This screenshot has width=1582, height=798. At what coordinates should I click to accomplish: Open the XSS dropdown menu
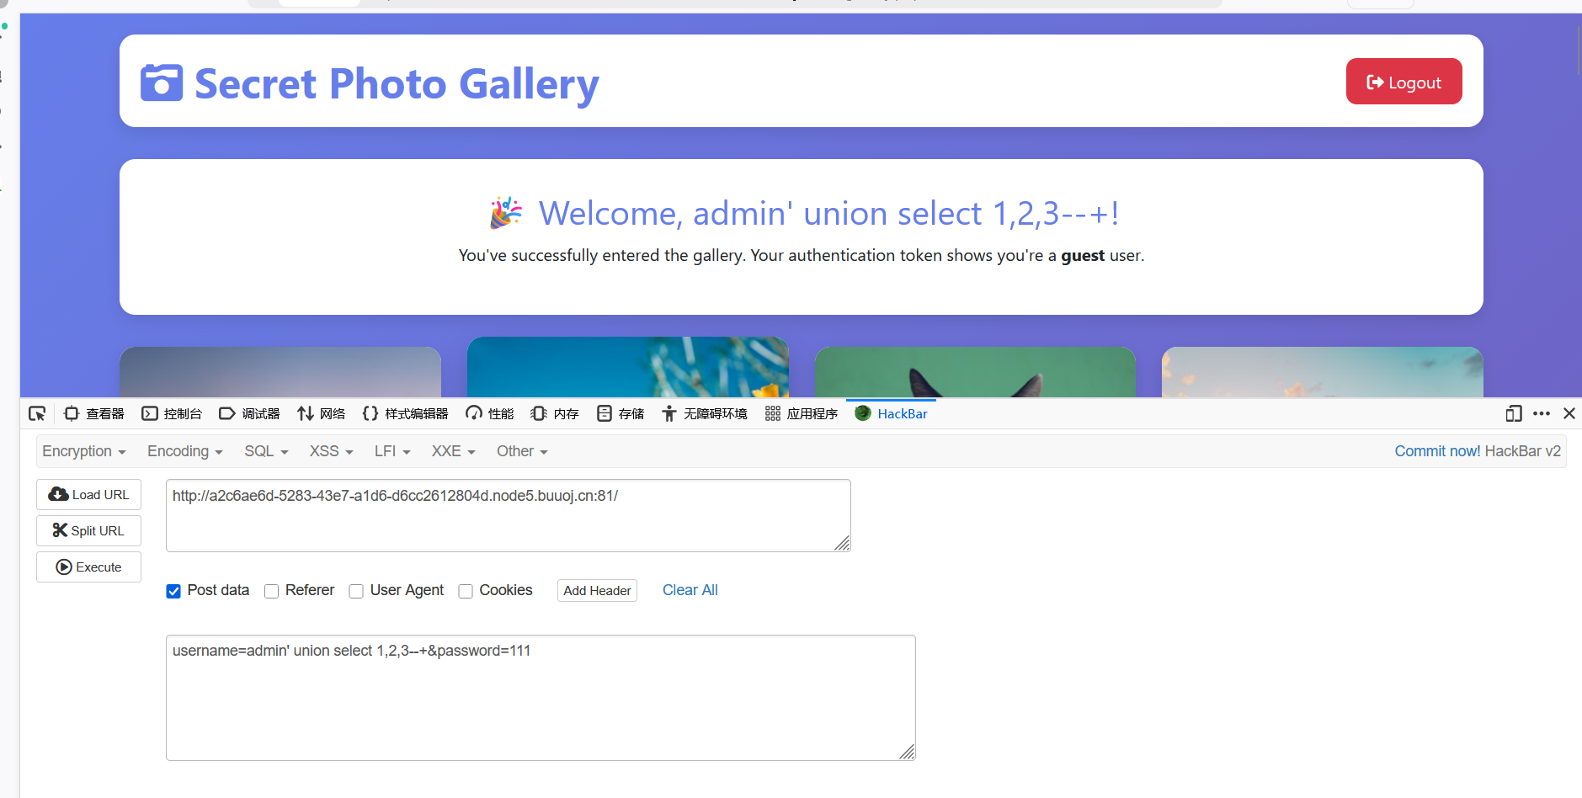pos(331,451)
